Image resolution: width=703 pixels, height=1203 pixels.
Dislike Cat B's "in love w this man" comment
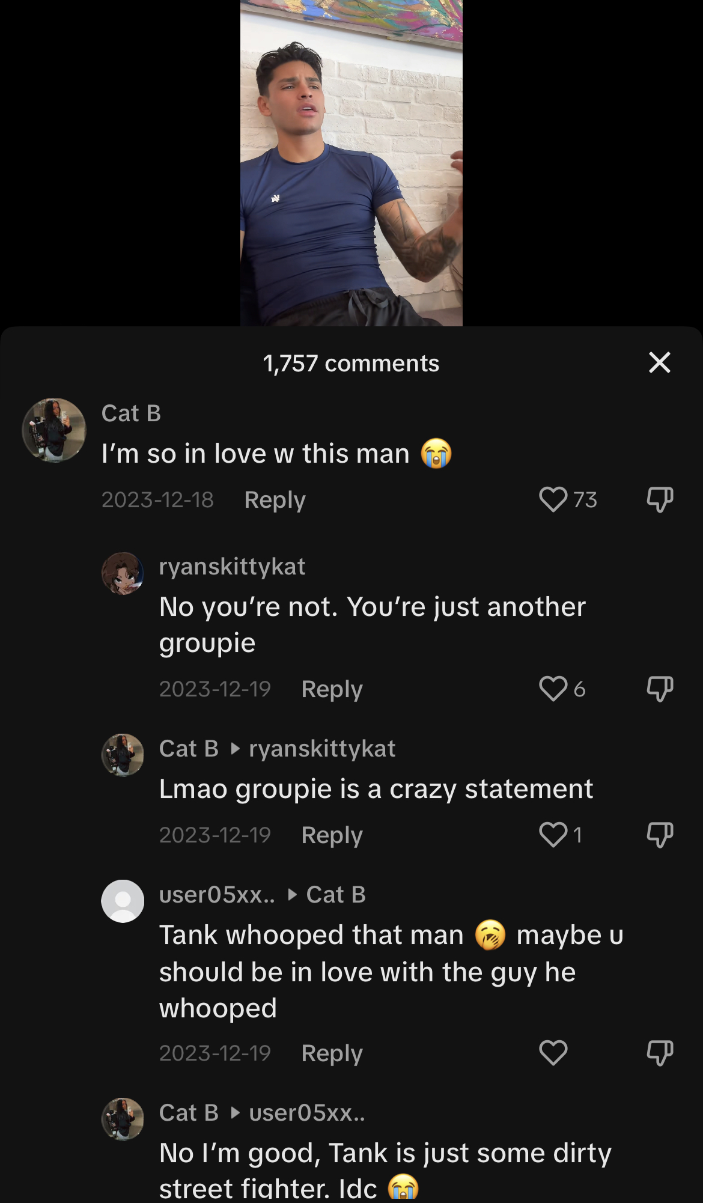659,499
